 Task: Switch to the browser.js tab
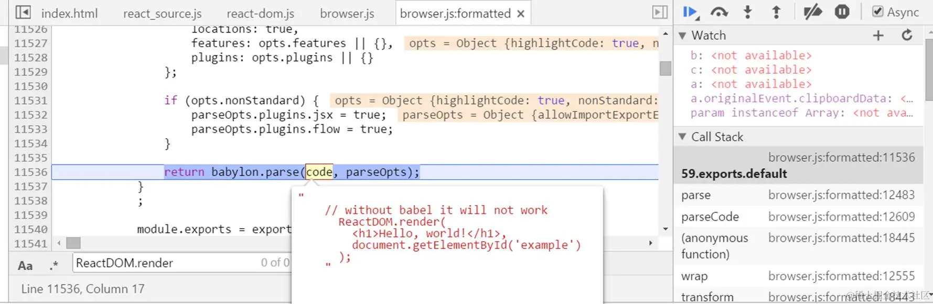[x=347, y=14]
